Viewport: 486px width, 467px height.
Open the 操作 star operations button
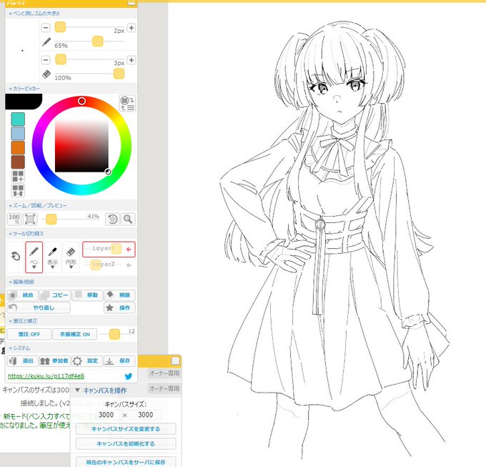pos(119,308)
